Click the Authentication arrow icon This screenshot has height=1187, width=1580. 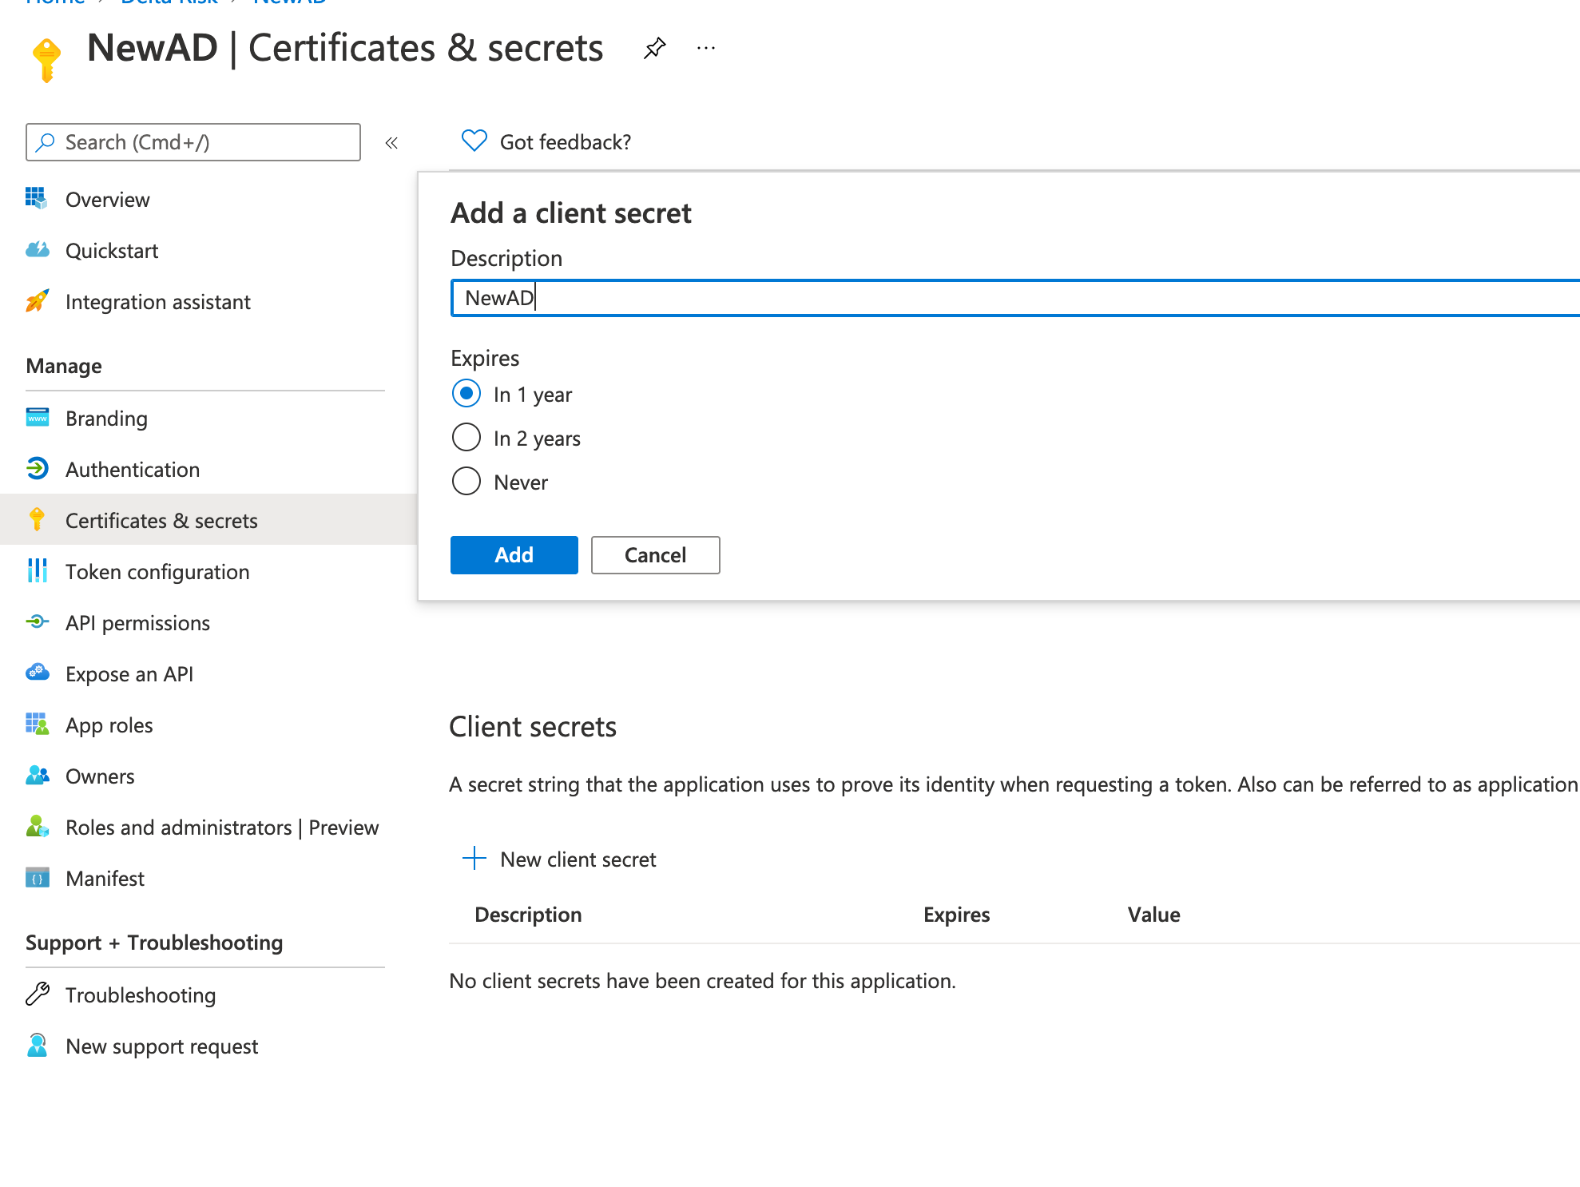pyautogui.click(x=37, y=468)
